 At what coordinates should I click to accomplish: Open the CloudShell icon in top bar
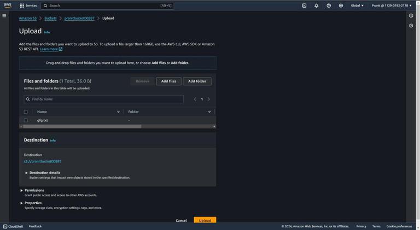(x=304, y=5)
